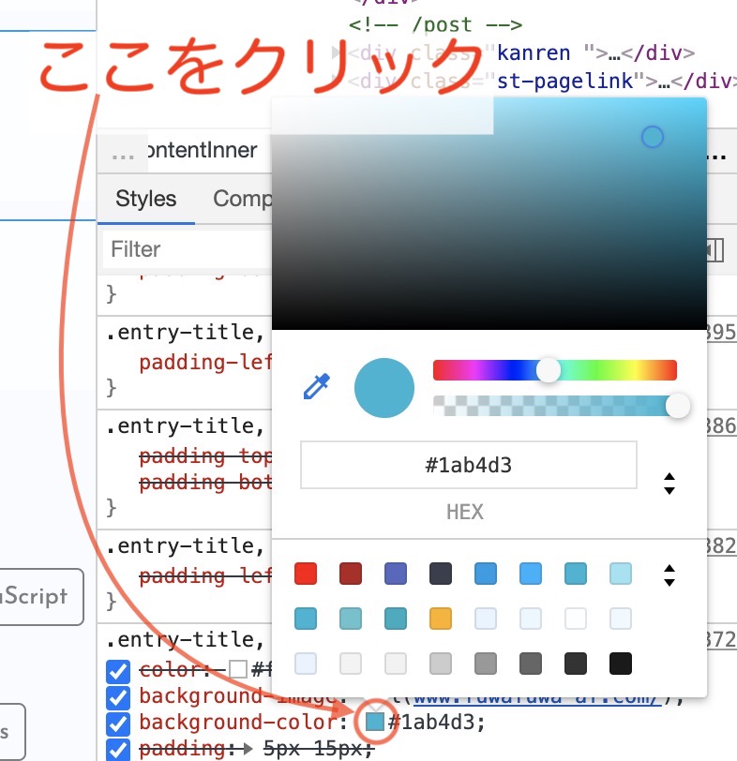Image resolution: width=737 pixels, height=761 pixels.
Task: Toggle color format with HEX stepper arrows
Action: click(x=669, y=484)
